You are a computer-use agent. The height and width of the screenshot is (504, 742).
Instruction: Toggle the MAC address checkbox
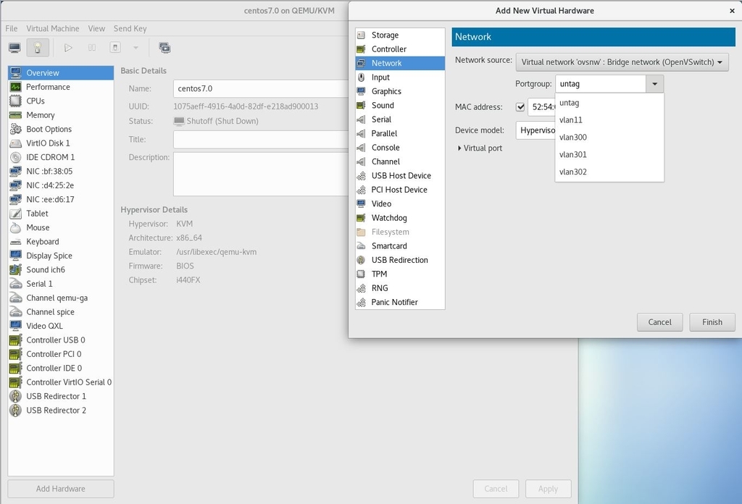tap(520, 107)
